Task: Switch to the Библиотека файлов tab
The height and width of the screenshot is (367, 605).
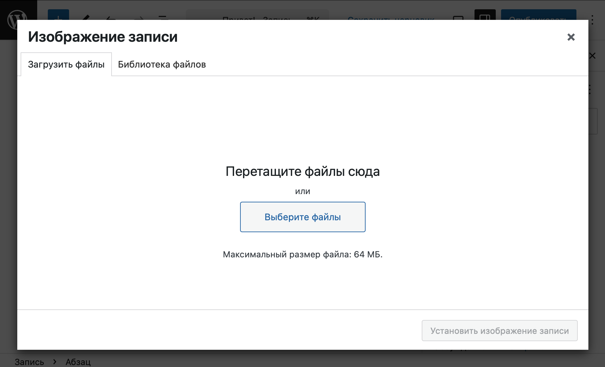Action: pyautogui.click(x=162, y=65)
